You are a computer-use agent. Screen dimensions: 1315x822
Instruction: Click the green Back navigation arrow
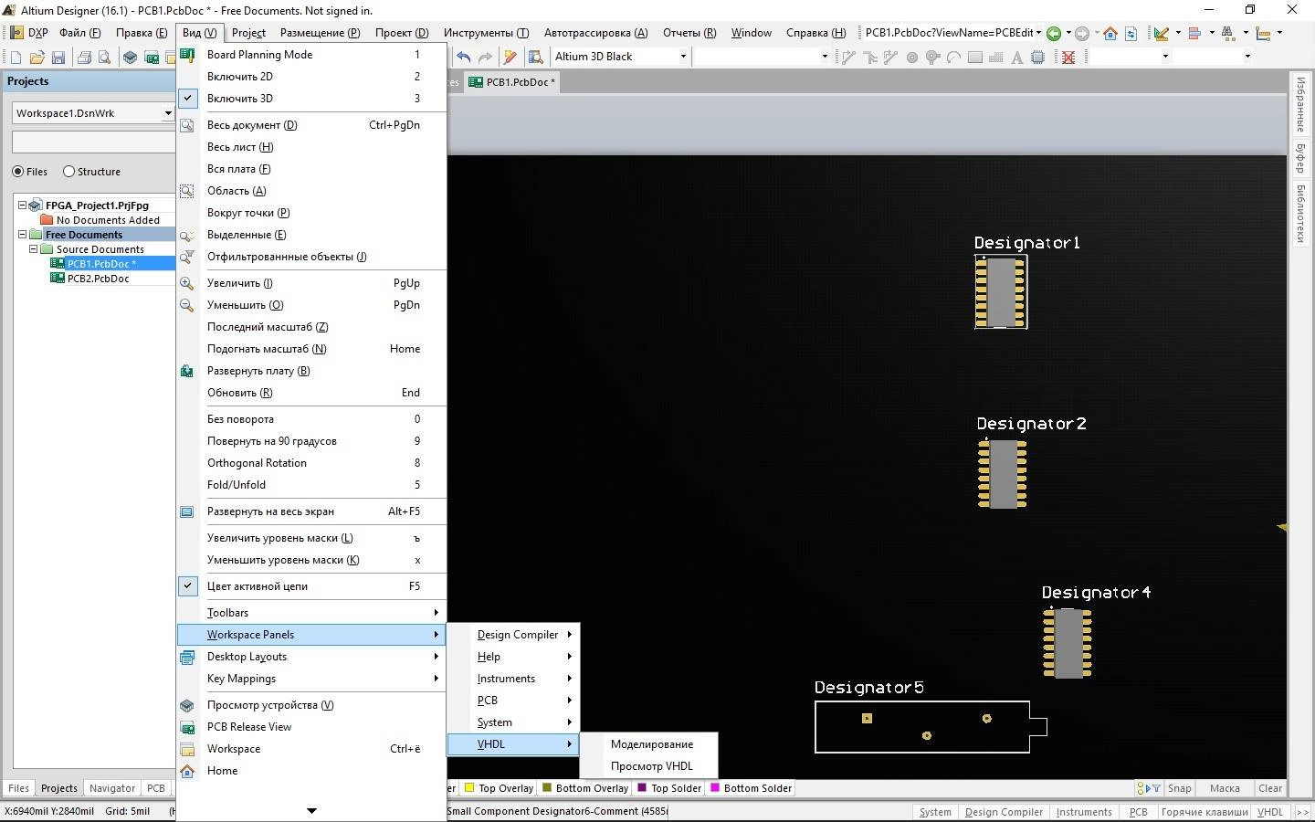click(1054, 33)
